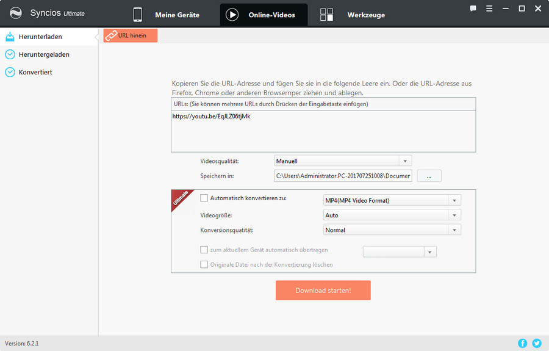Click the youtu.be URL text
This screenshot has width=549, height=351.
tap(211, 117)
